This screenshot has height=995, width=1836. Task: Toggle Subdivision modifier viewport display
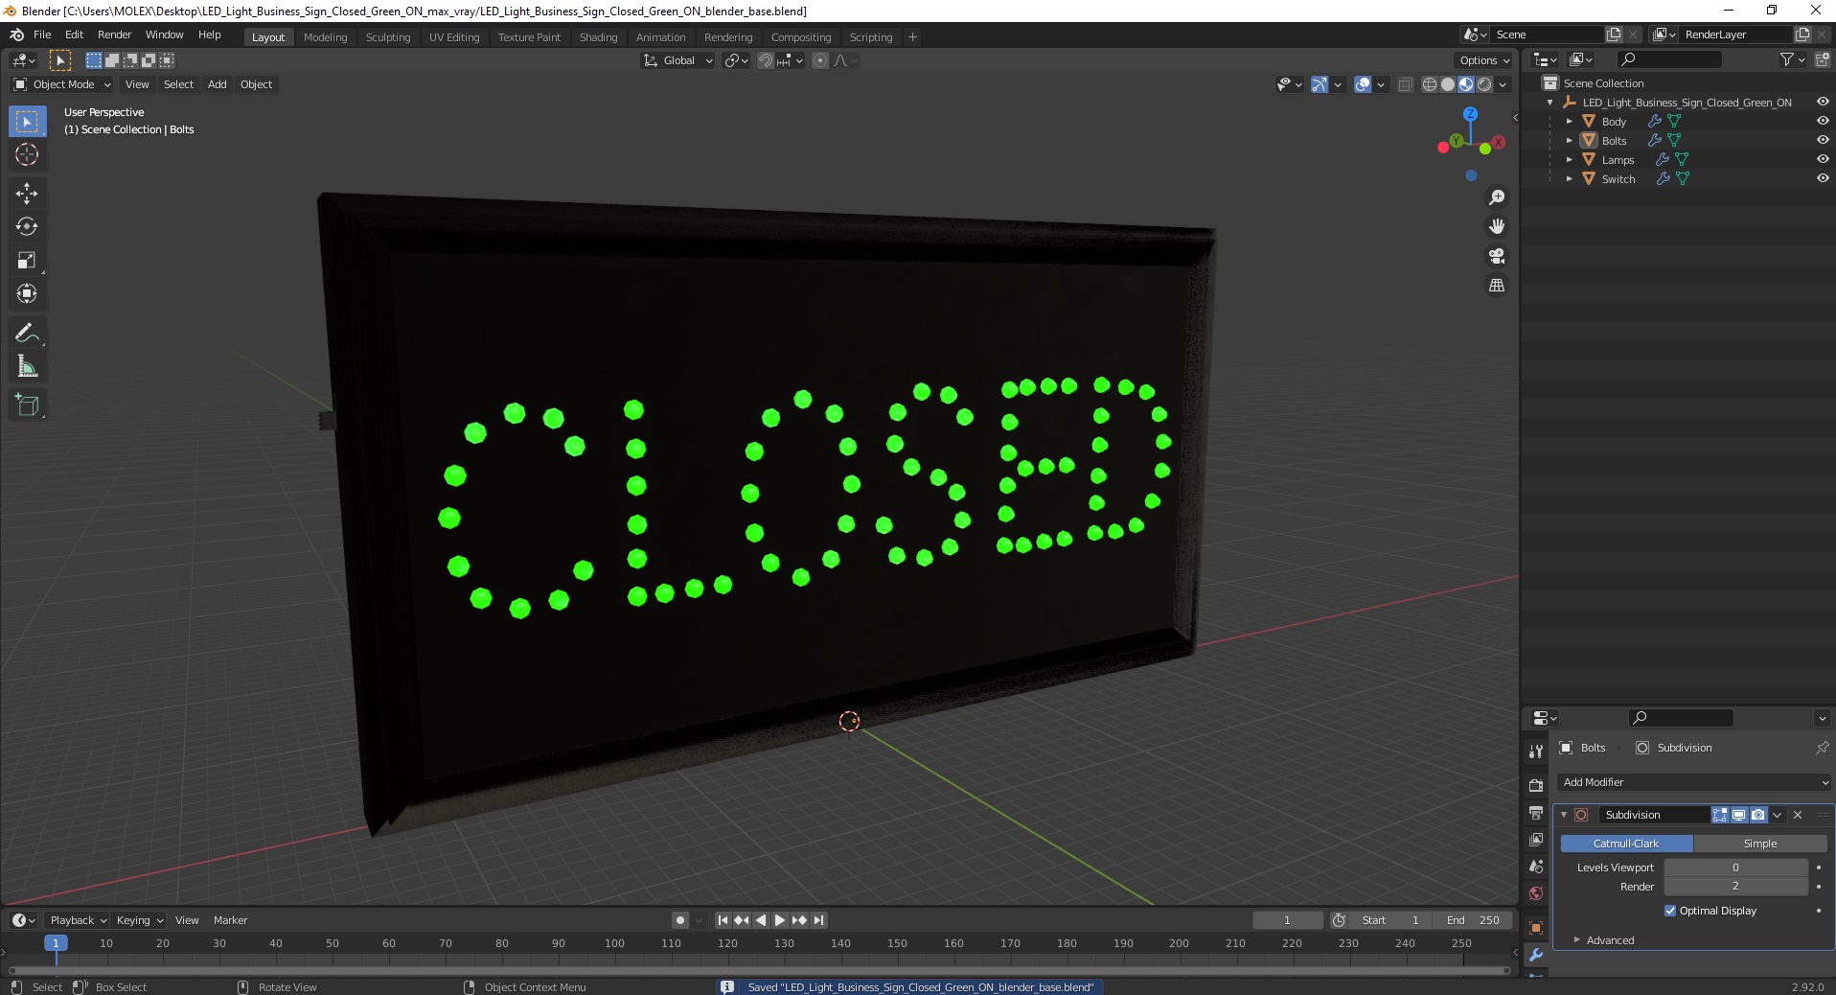point(1738,815)
